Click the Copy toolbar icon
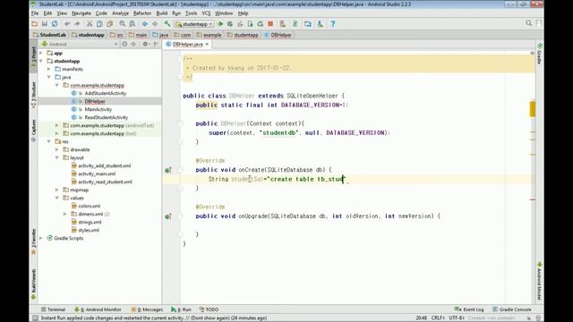The width and height of the screenshot is (573, 322). pos(99,24)
